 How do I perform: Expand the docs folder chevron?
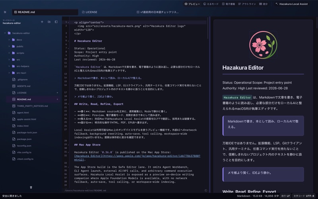[9, 39]
